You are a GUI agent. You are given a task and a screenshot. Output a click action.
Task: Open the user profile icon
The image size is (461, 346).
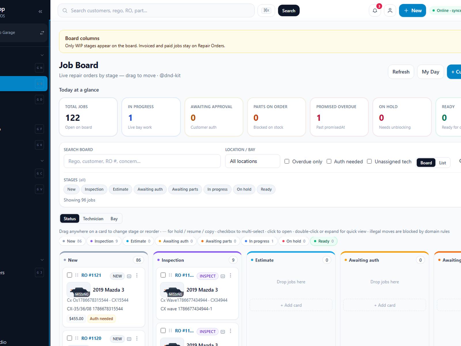390,11
